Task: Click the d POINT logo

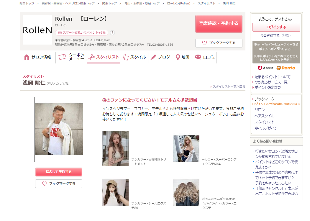Action: coord(265,68)
